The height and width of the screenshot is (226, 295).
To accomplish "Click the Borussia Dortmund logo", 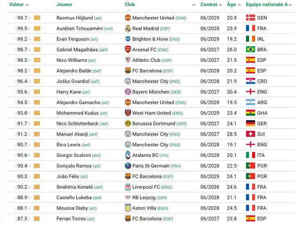I will tap(128, 123).
